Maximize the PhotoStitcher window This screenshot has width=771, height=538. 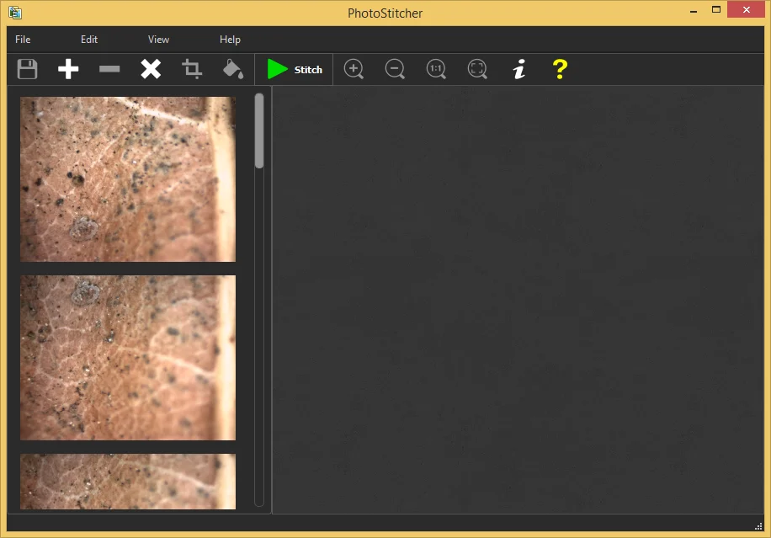click(716, 10)
